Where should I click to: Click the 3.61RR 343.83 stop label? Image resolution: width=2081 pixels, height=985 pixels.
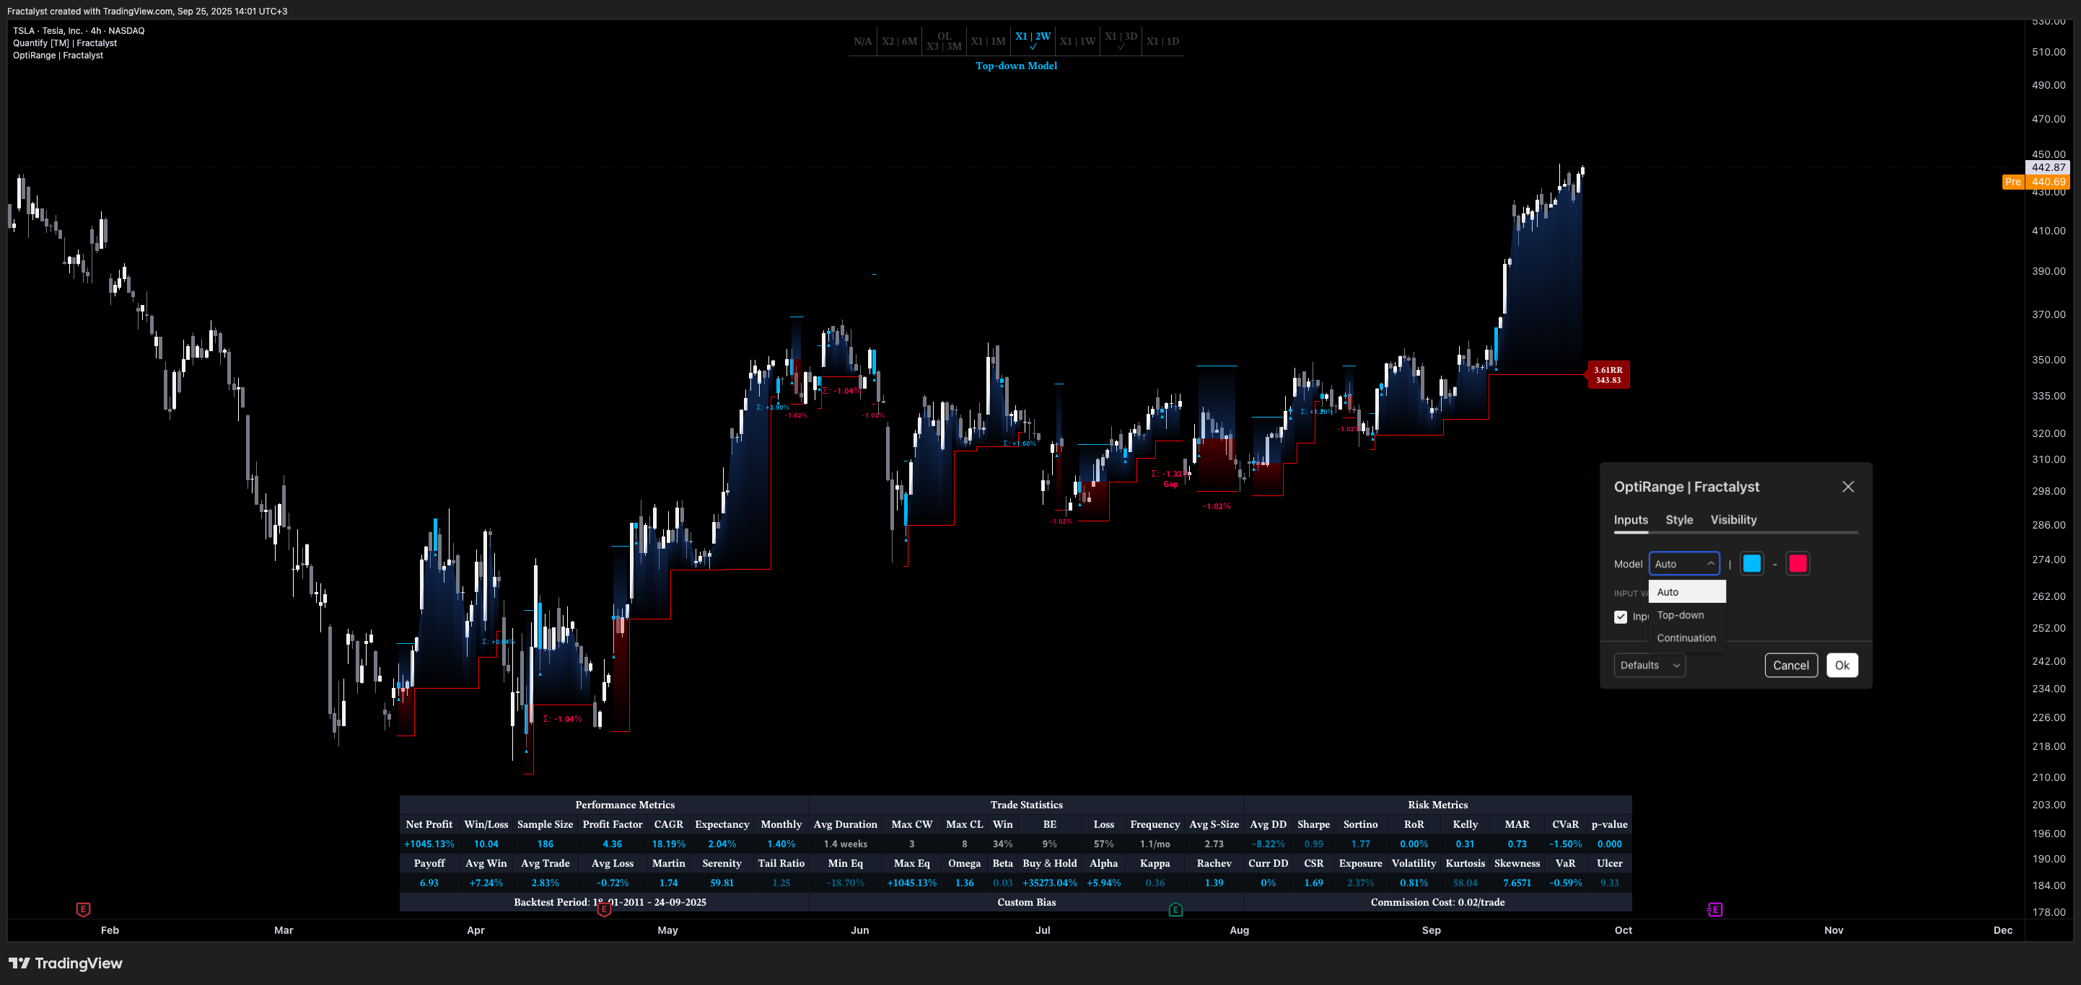[1608, 375]
